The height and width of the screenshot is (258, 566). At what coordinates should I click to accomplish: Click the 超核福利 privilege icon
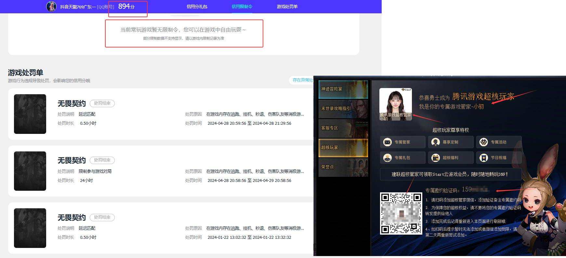tap(436, 158)
